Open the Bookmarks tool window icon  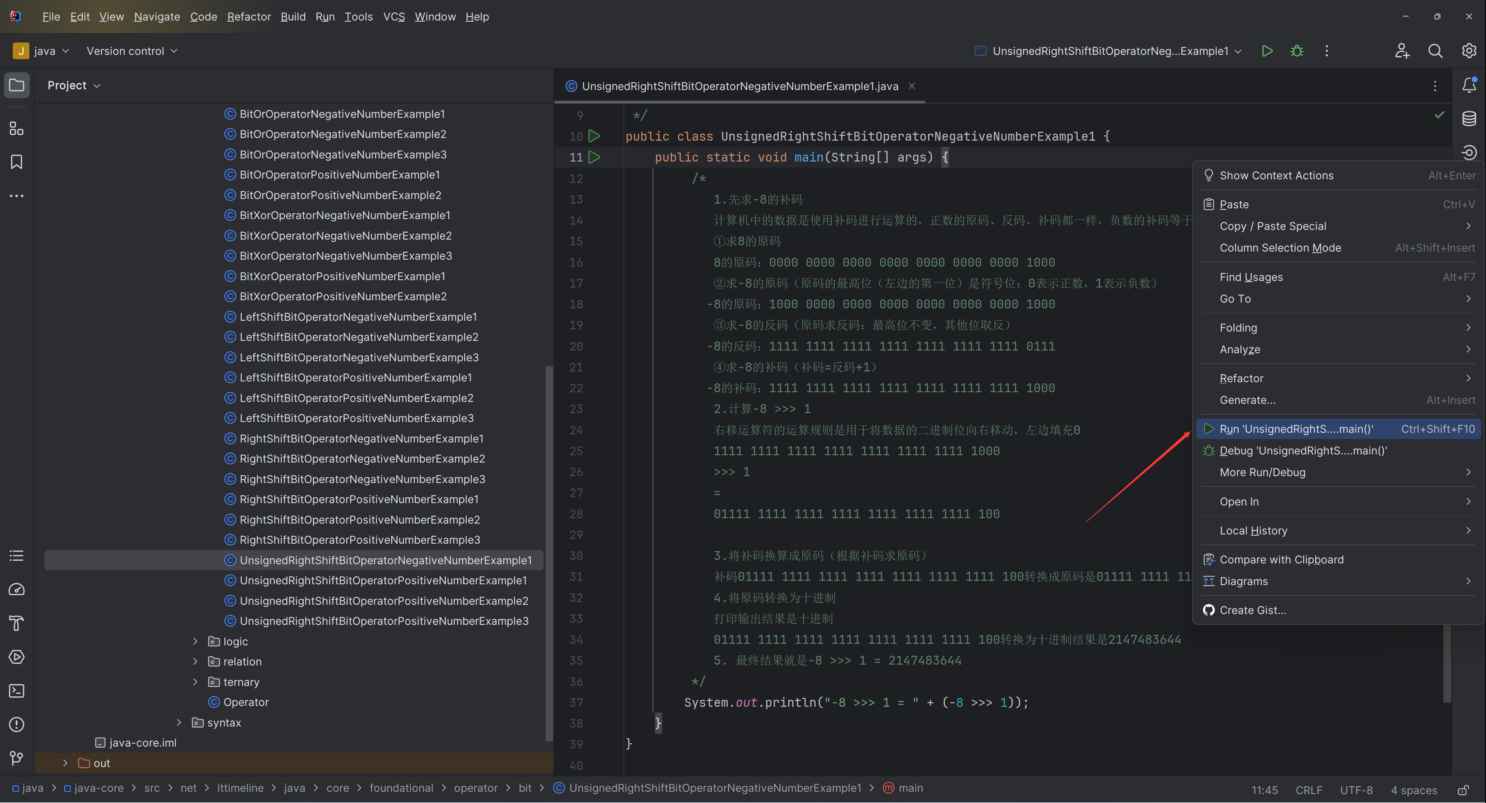click(17, 162)
